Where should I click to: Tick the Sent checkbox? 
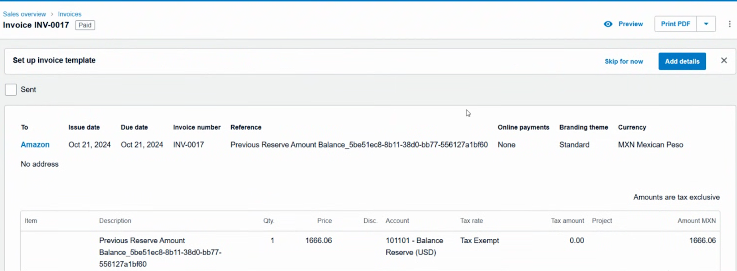coord(11,90)
